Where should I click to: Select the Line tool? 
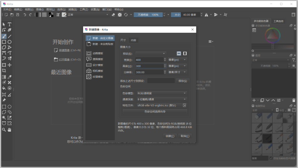(x=10, y=36)
